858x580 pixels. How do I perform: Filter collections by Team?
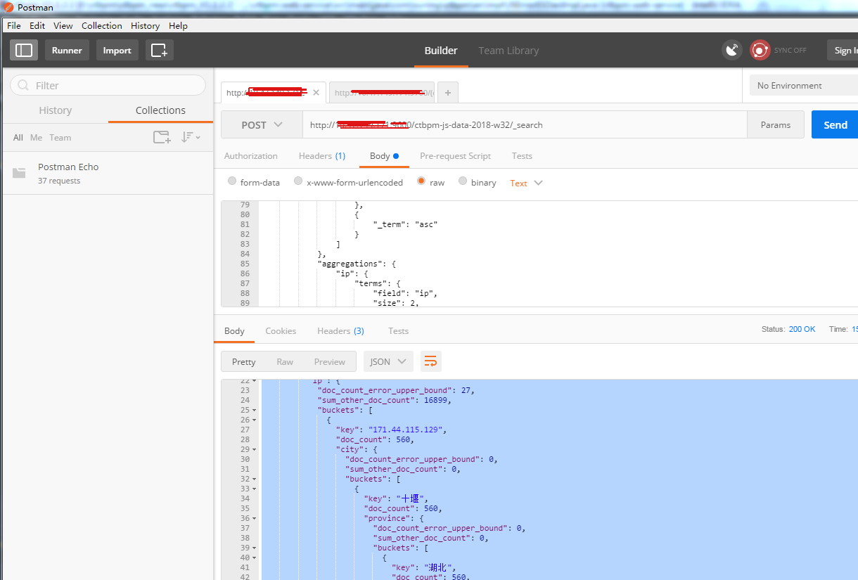pyautogui.click(x=60, y=137)
